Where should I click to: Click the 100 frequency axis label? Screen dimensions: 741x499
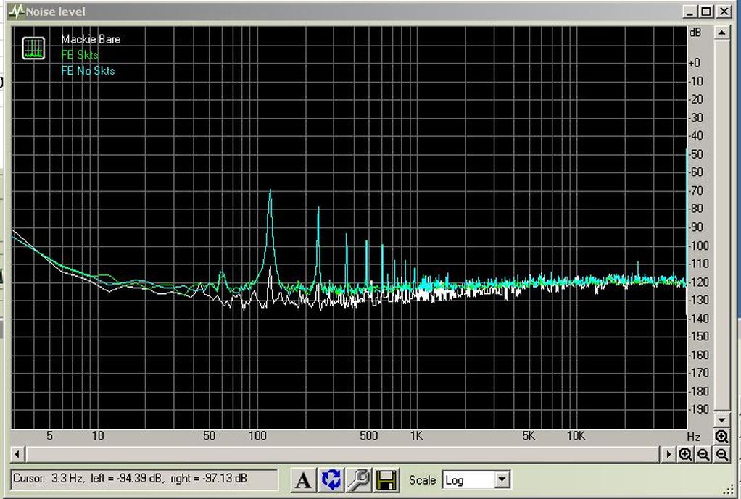[257, 436]
